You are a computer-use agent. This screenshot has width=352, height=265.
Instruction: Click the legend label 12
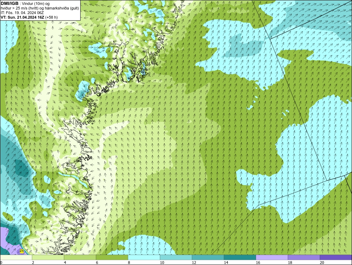coord(194,263)
